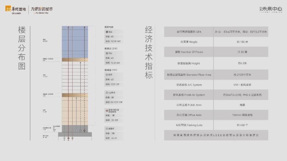Select the freight/fire elevator number 5 marker in the legend
Viewport: 287px width, 161px height.
[x=107, y=111]
